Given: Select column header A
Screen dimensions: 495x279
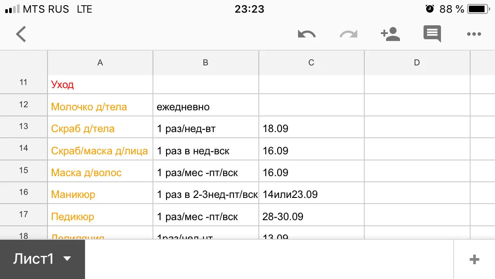Looking at the screenshot, I should pyautogui.click(x=100, y=62).
